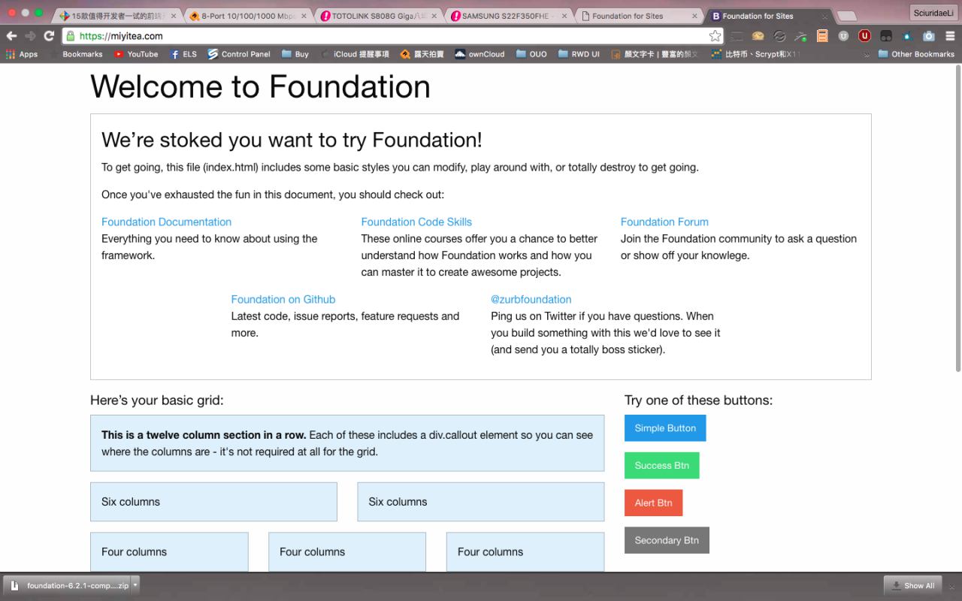Click the teal extension icon beside camera
Viewport: 962px width, 601px height.
(908, 35)
